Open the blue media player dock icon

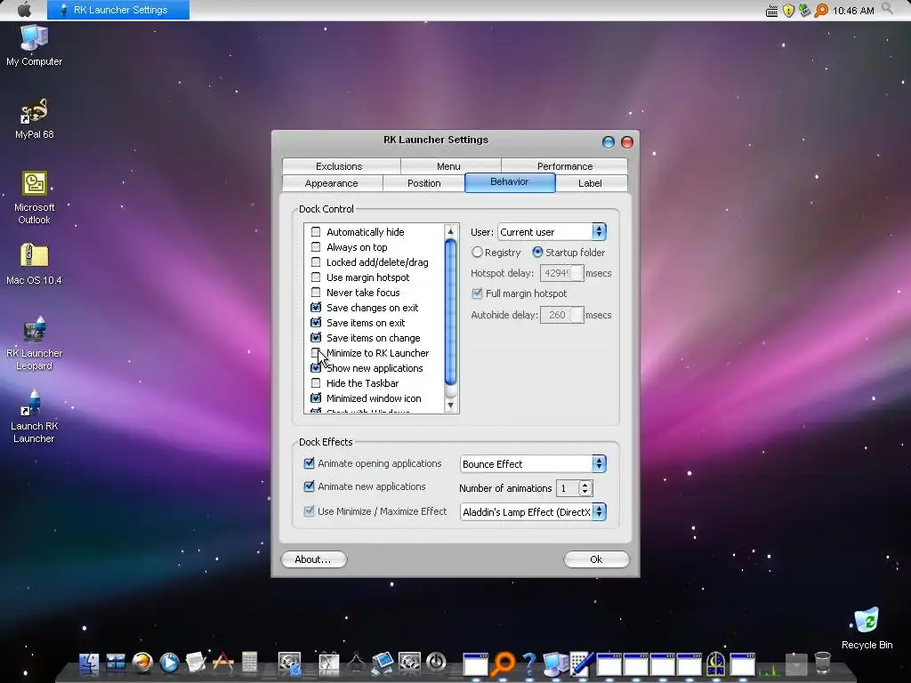tap(169, 663)
